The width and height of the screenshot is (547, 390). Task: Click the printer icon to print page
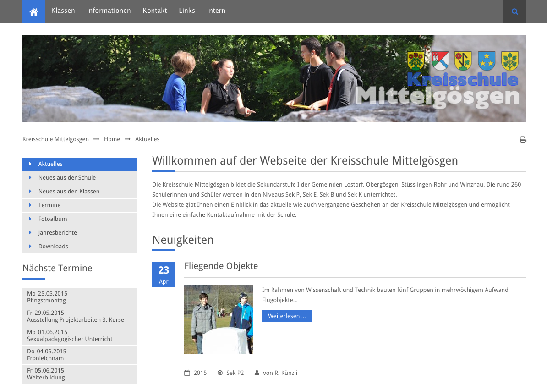523,139
